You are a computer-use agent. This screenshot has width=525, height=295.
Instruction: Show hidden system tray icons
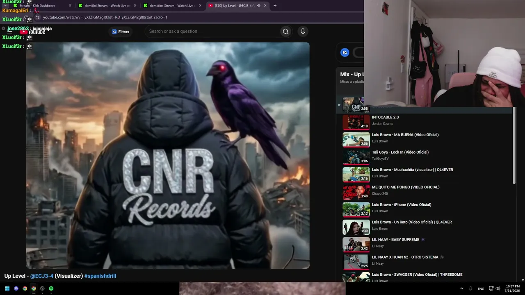pos(462,288)
